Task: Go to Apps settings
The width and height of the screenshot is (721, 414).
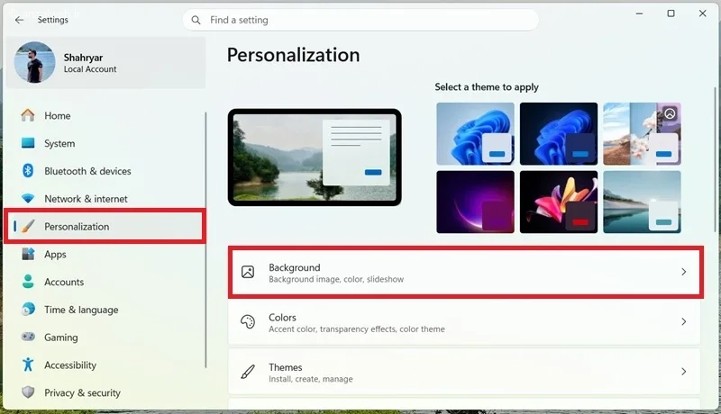Action: tap(105, 254)
